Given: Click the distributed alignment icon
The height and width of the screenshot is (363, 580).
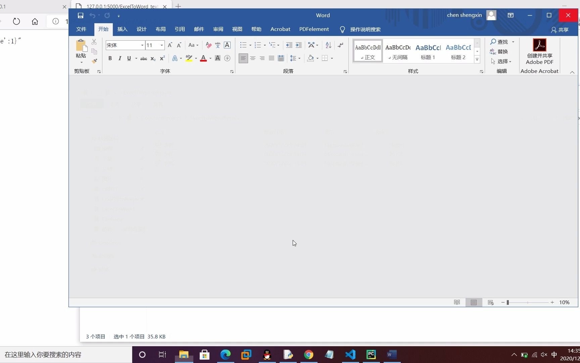Looking at the screenshot, I should coord(281,58).
